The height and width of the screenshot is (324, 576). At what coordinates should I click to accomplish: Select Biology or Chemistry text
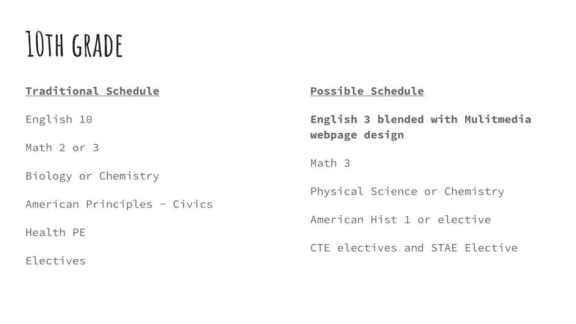(x=92, y=176)
